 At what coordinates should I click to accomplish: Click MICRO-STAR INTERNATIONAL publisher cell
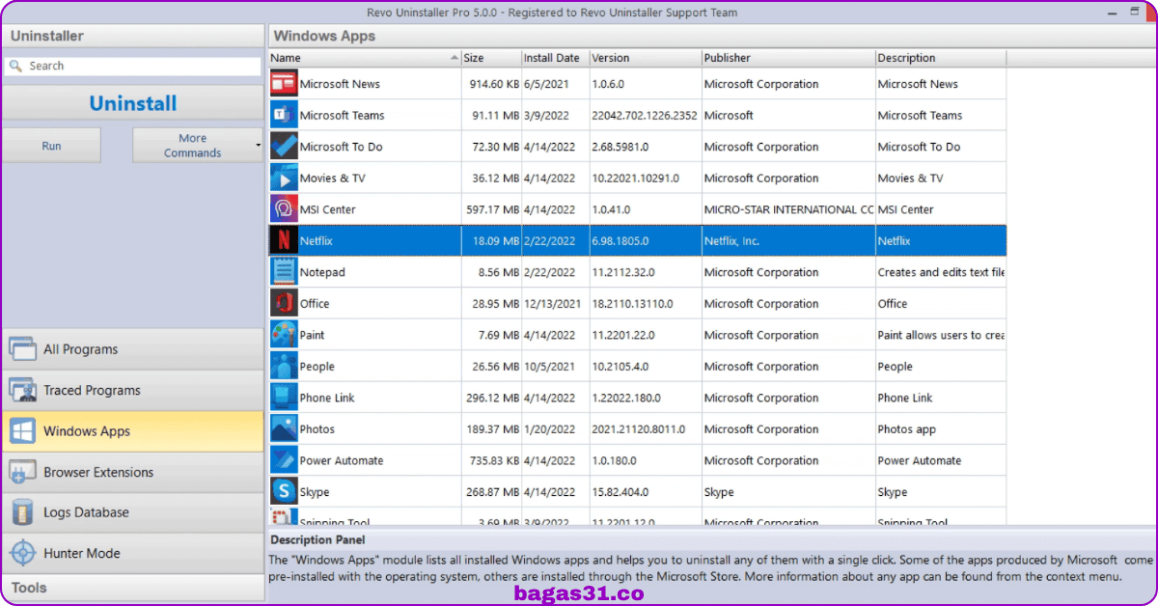pos(788,209)
